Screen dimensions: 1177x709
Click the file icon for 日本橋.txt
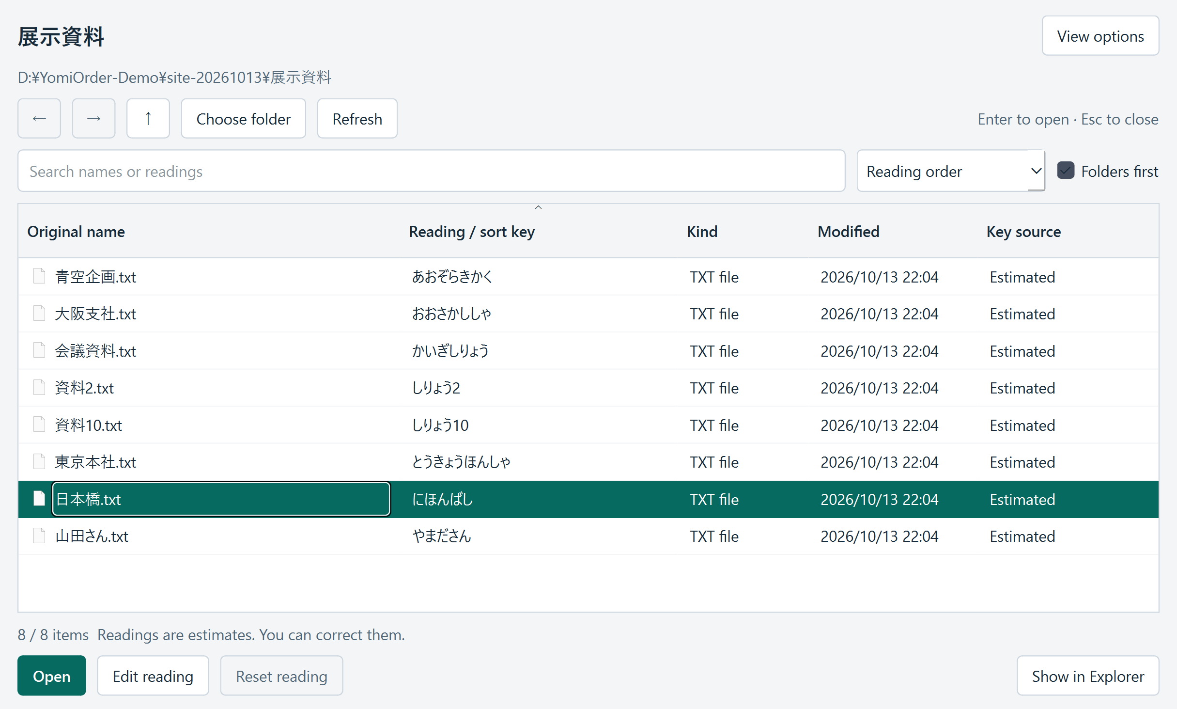pyautogui.click(x=39, y=499)
